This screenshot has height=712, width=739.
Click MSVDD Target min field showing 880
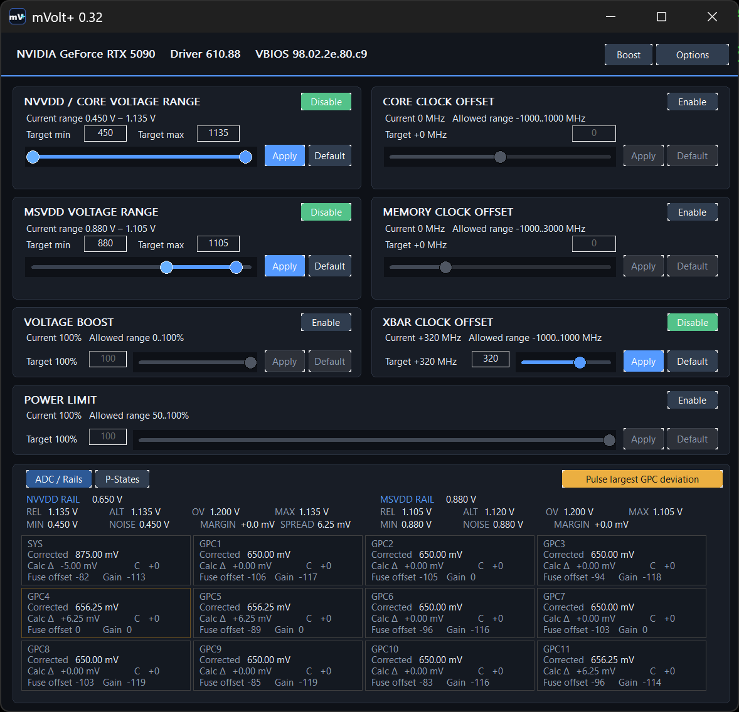105,243
